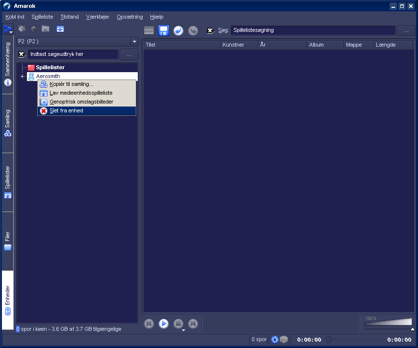Click the sidebar browser toggle icon above Sammenhæng
The image size is (418, 348).
pyautogui.click(x=8, y=29)
